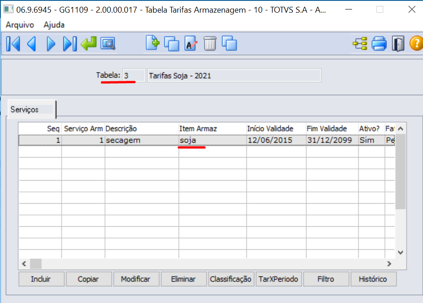Click the Copiar button

point(89,279)
